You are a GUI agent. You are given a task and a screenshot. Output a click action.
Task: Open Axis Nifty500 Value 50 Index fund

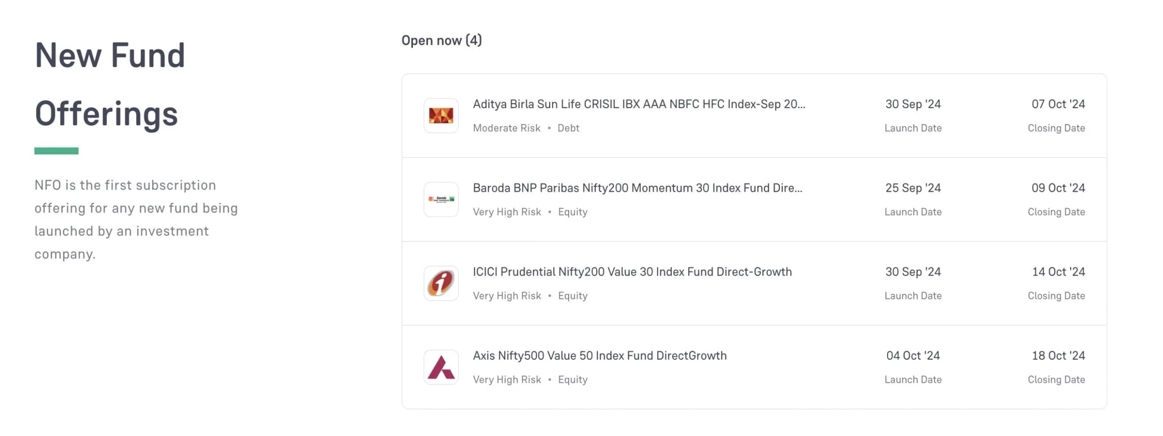[x=599, y=356]
